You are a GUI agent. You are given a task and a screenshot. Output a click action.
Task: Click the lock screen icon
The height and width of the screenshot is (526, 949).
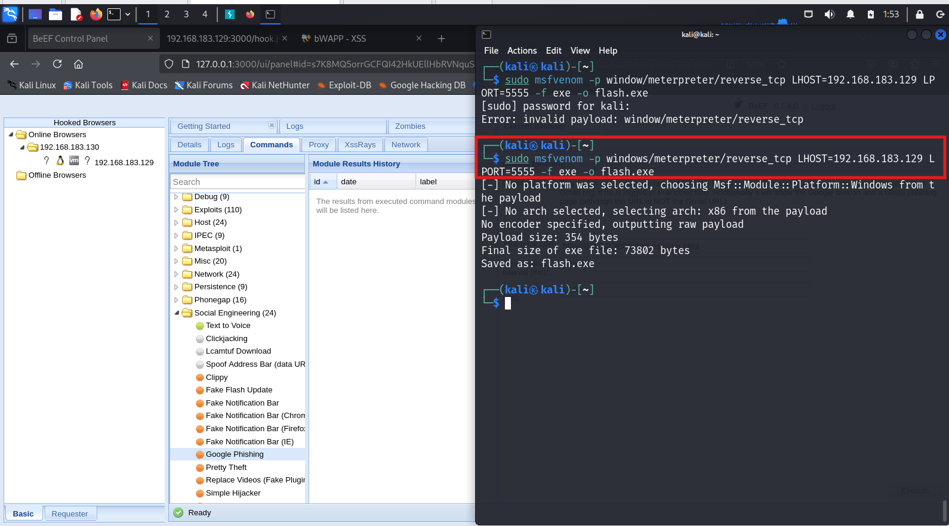[920, 14]
